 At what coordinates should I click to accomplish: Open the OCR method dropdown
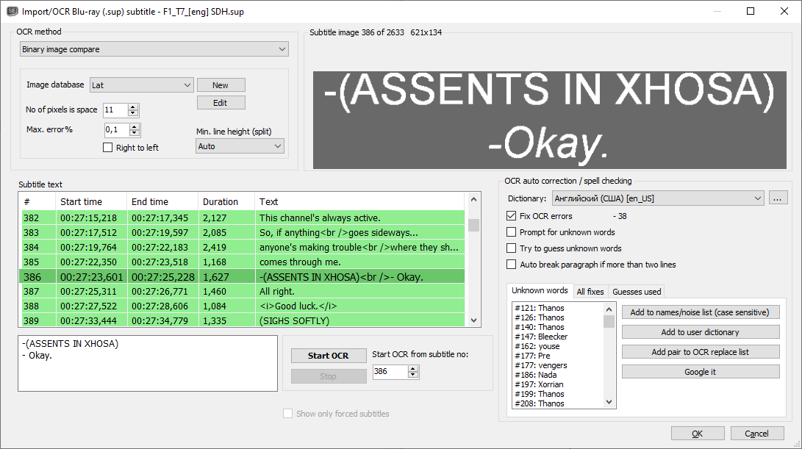[153, 49]
